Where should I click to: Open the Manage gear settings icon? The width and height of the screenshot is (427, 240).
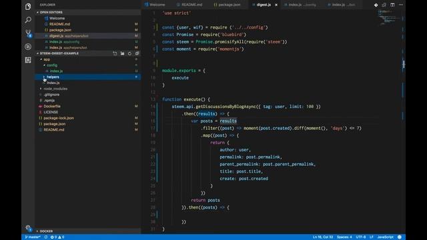click(x=28, y=228)
